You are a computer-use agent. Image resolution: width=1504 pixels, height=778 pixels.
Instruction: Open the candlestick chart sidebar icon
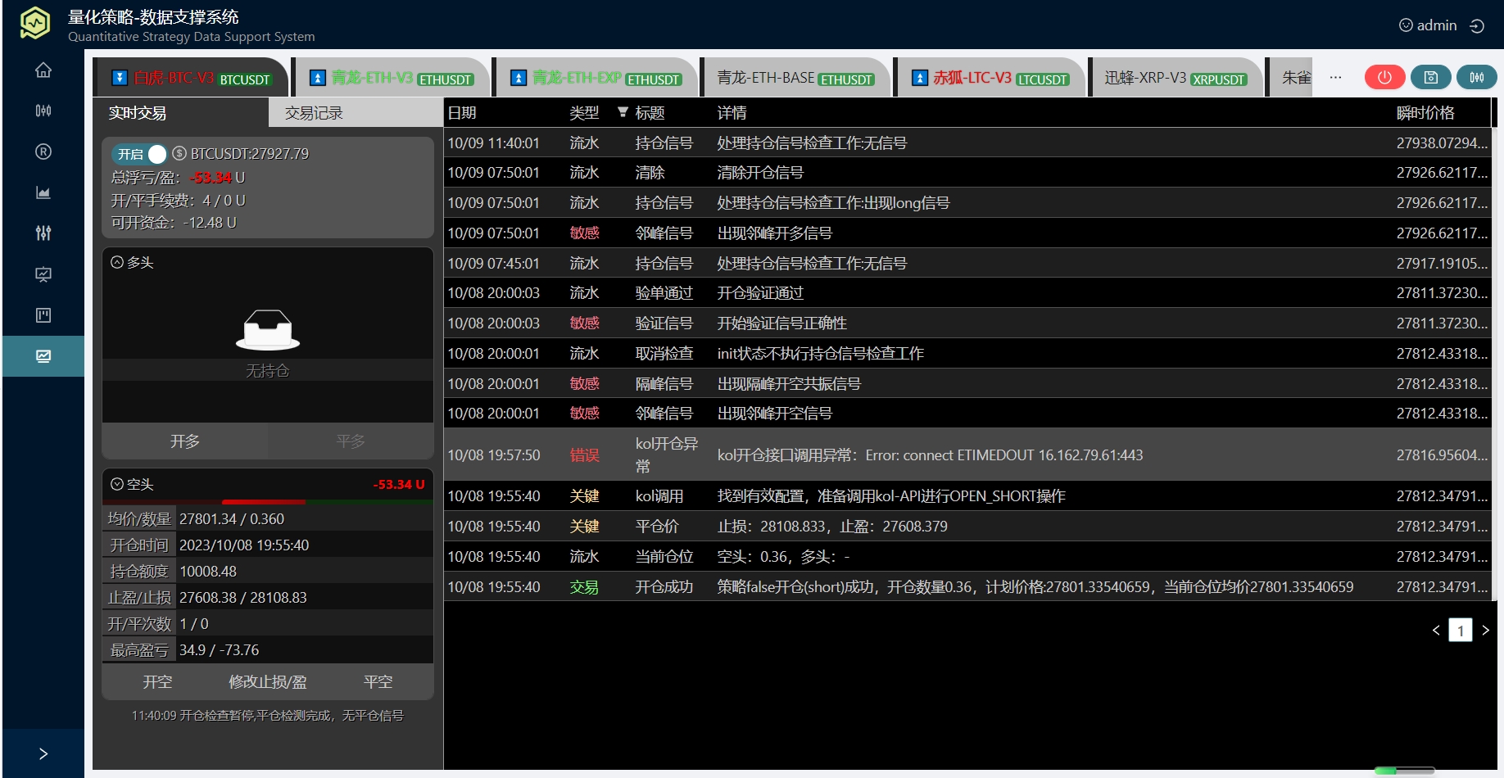click(x=43, y=111)
